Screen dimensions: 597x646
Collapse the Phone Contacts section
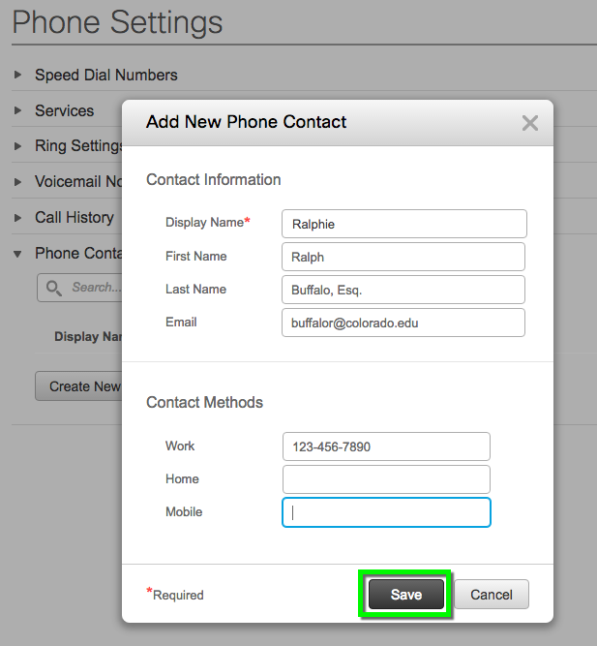pos(17,254)
